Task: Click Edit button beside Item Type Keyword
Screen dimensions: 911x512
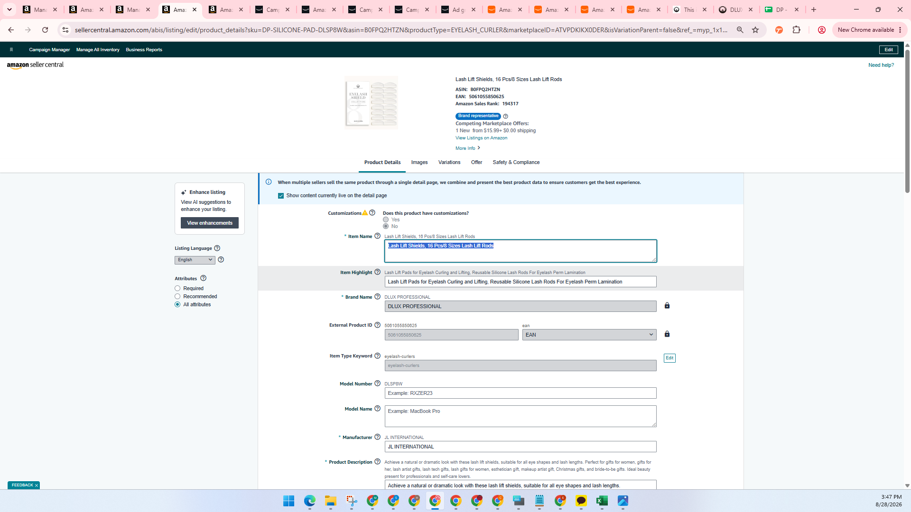Action: [669, 358]
